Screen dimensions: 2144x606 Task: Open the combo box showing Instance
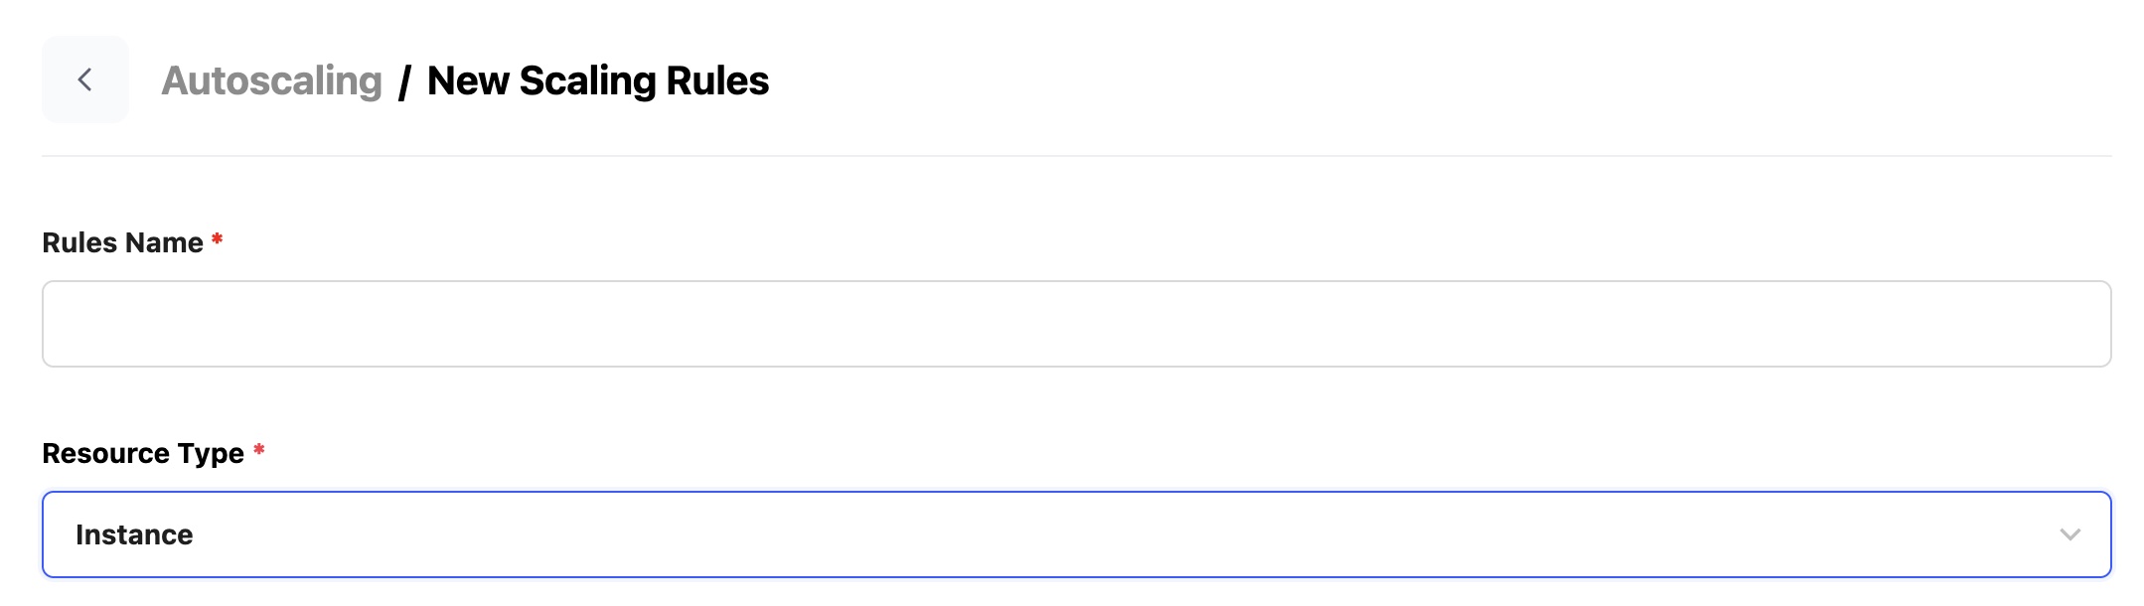click(x=1076, y=534)
